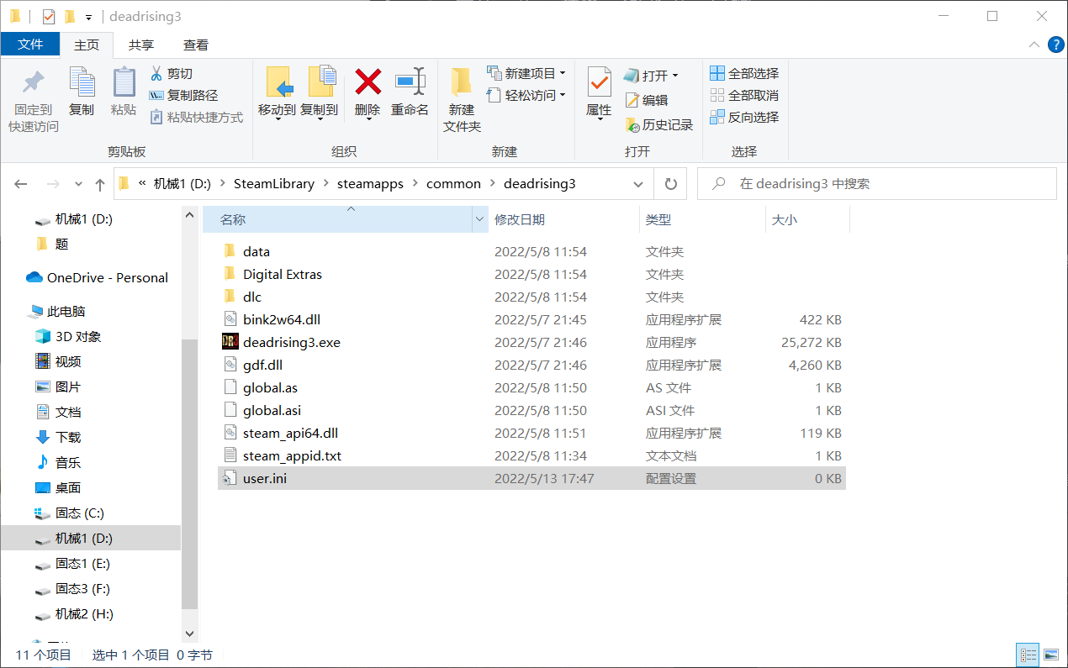Click the deadrising3.exe file icon

coord(230,342)
